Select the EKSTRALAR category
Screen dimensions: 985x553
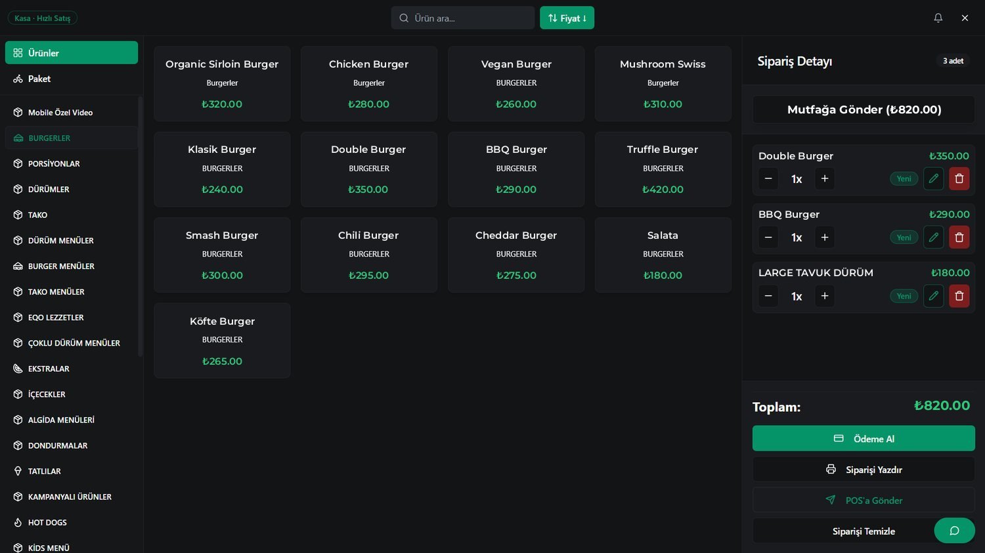coord(72,369)
